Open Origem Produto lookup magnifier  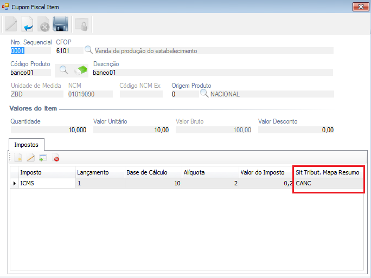pos(204,93)
